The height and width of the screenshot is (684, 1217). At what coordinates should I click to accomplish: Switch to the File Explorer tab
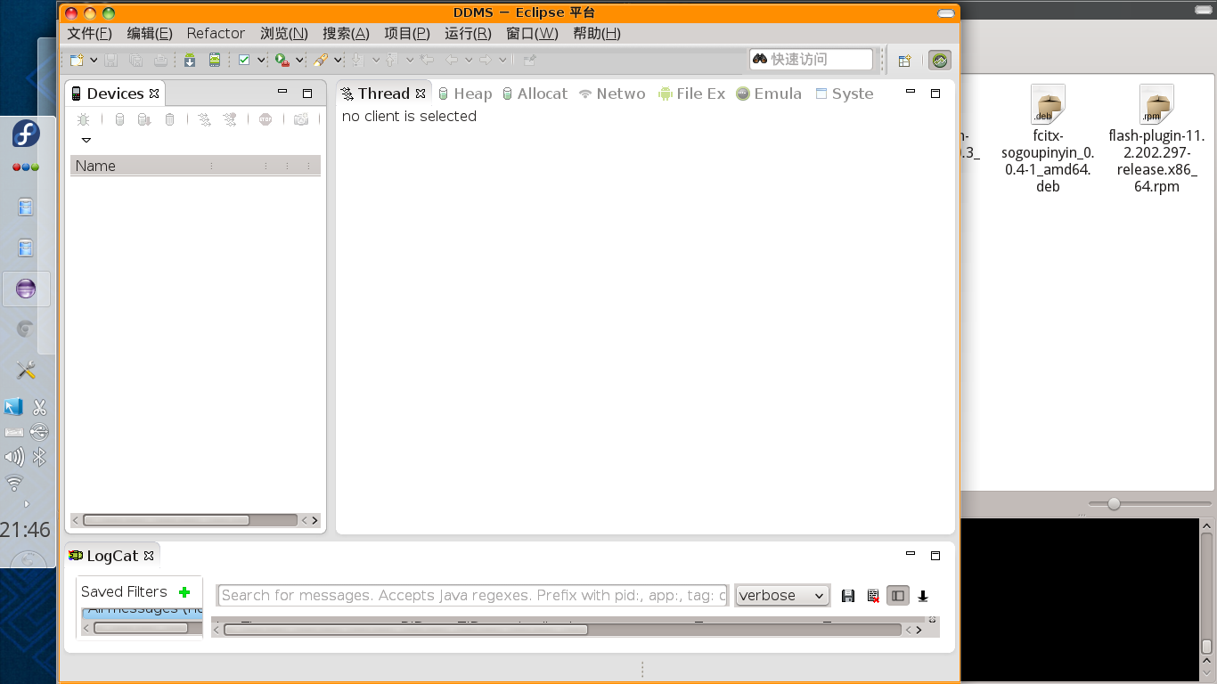tap(691, 94)
